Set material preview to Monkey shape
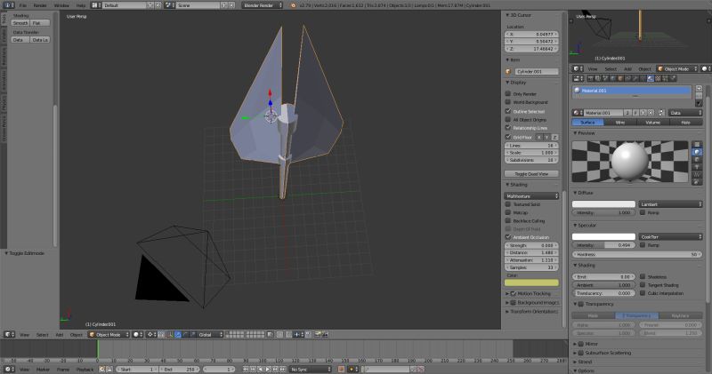Viewport: 712px width, 374px height. point(698,167)
